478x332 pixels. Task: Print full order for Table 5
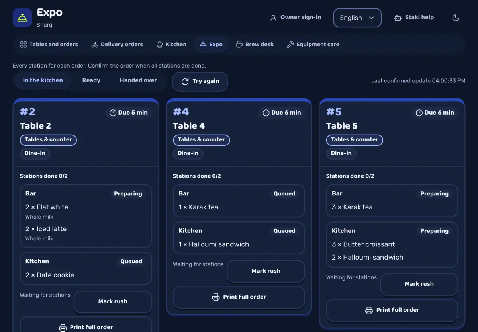[392, 310]
